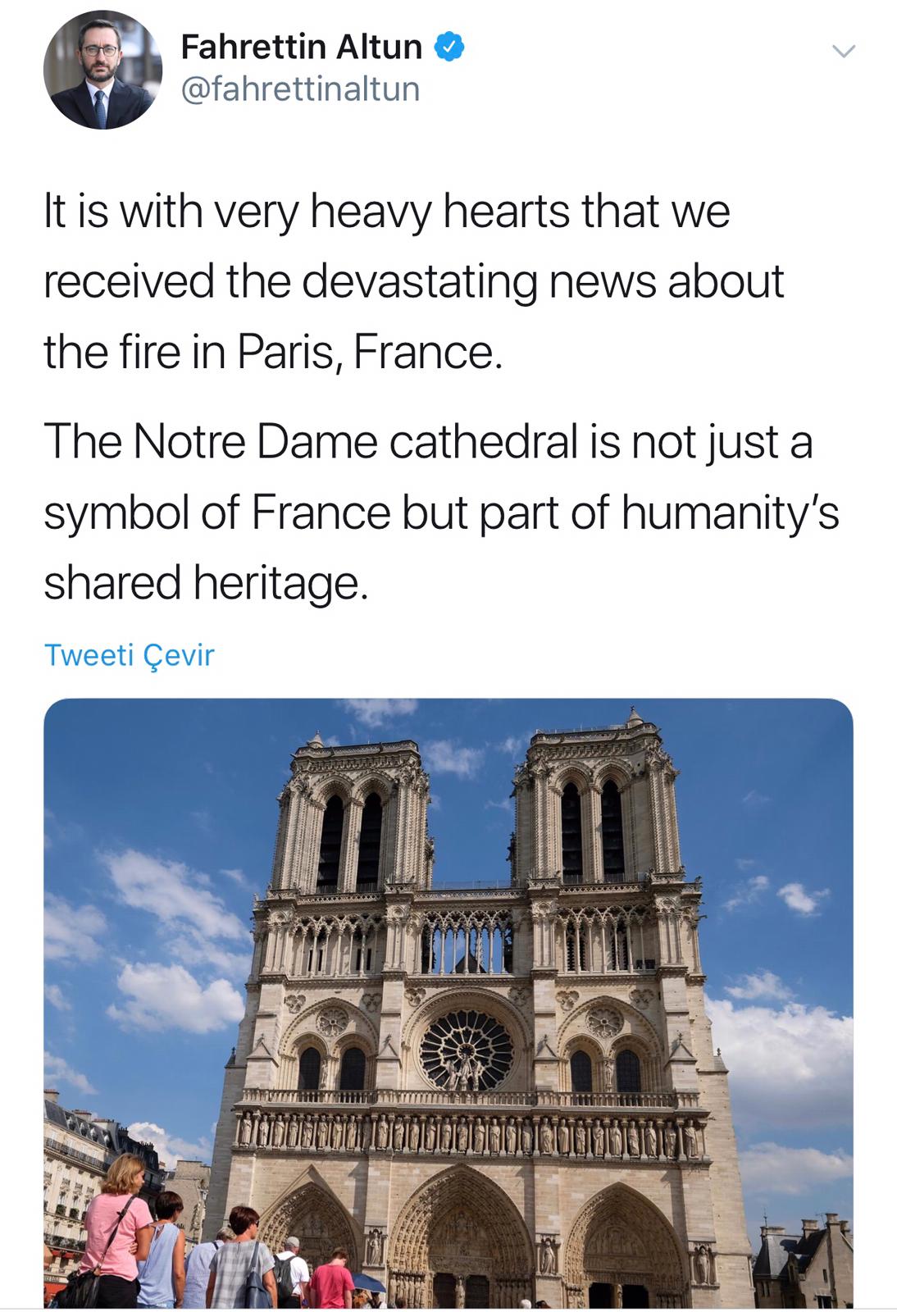
Task: Click the text "shared heritage."
Action: [201, 583]
